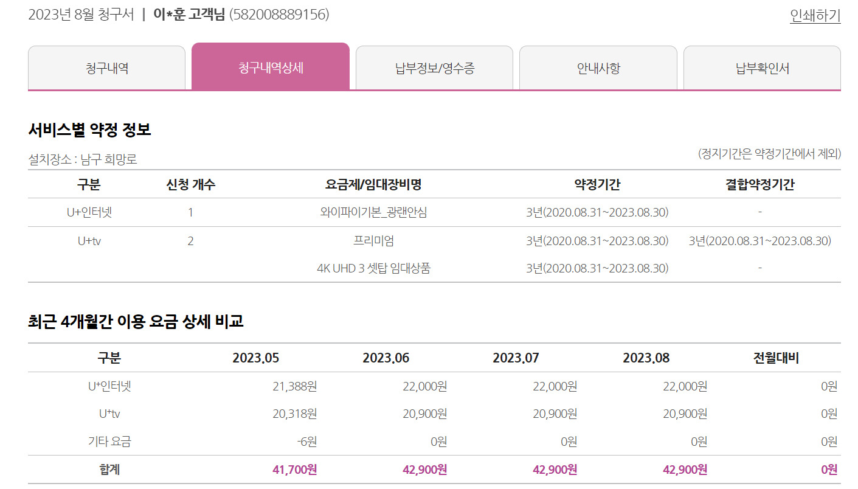Image resolution: width=858 pixels, height=489 pixels.
Task: Click the -6원 other charges value
Action: 306,442
